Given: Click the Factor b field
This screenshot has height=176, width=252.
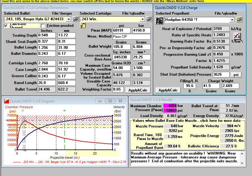Looking at the screenshot, I should point(221,61).
